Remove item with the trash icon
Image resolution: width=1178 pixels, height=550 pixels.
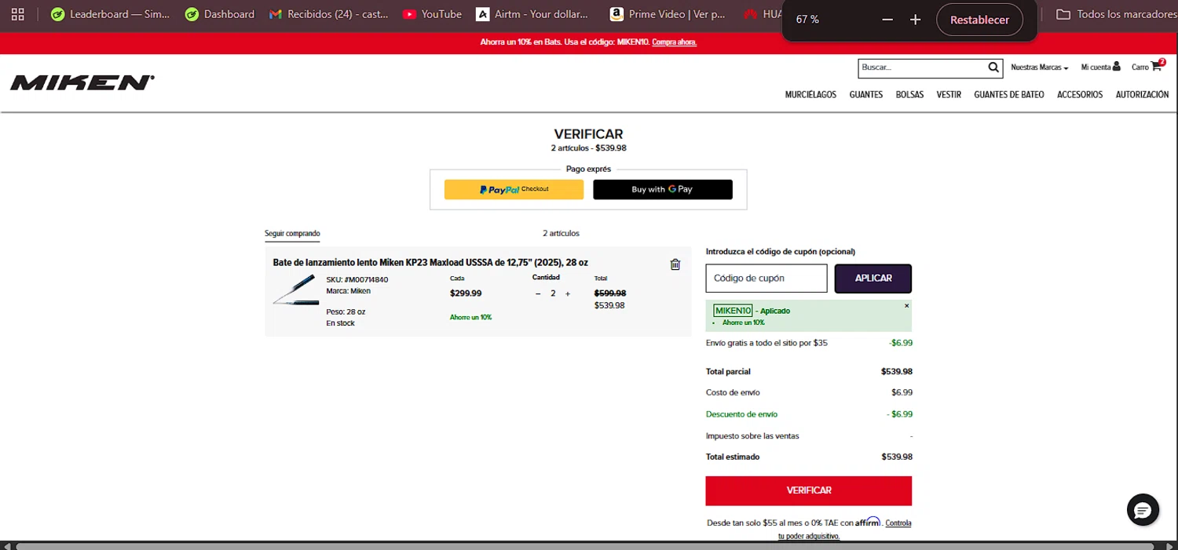point(675,264)
